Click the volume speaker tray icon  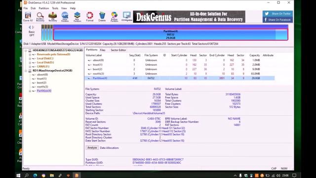(x=278, y=176)
